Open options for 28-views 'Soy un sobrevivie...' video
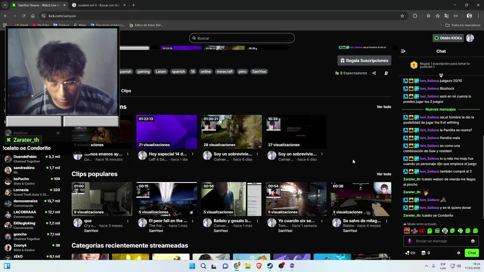Image resolution: width=484 pixels, height=272 pixels. tap(257, 154)
